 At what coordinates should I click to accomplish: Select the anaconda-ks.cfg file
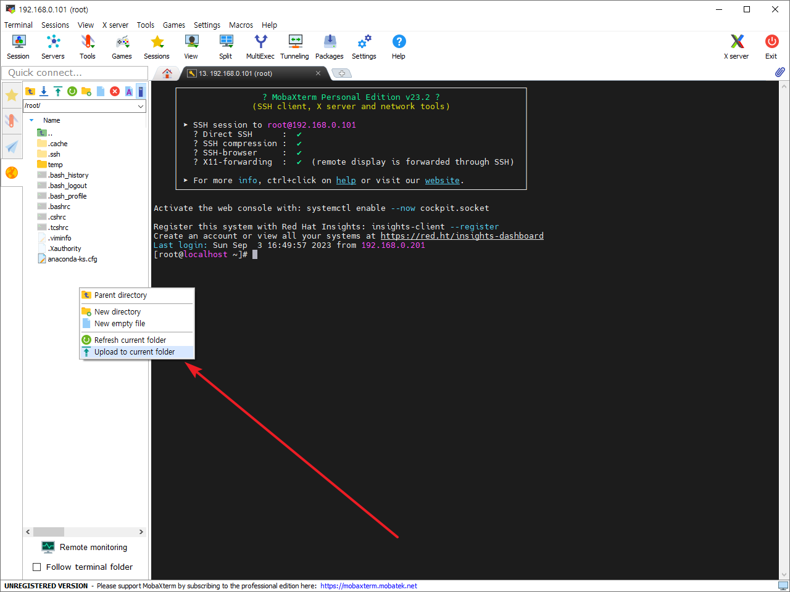point(67,259)
